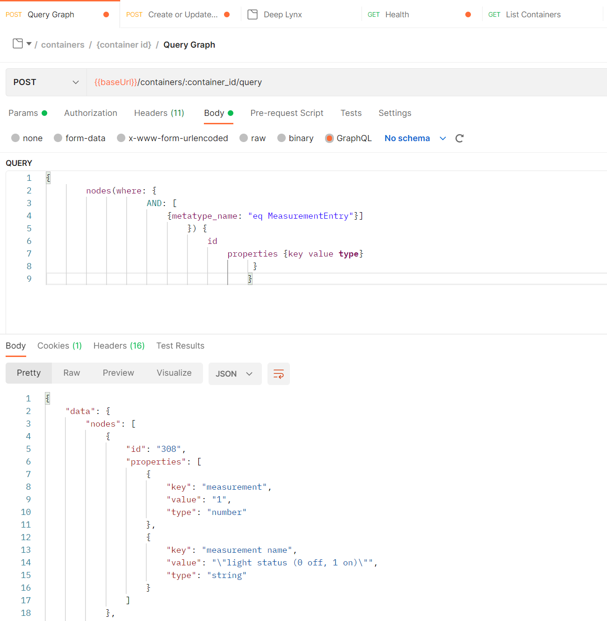Open the Test Results tab
The image size is (607, 621).
tap(180, 346)
